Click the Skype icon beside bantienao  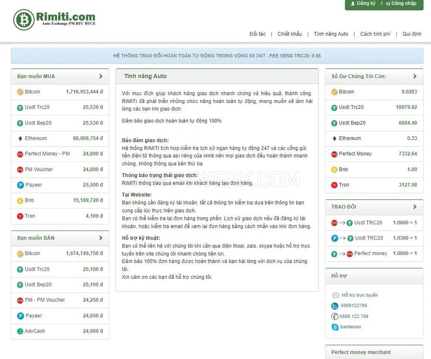pos(335,327)
